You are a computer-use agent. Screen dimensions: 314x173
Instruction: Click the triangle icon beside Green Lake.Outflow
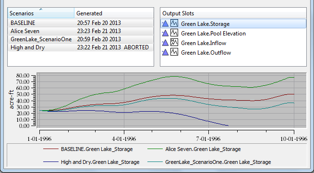tap(165, 52)
